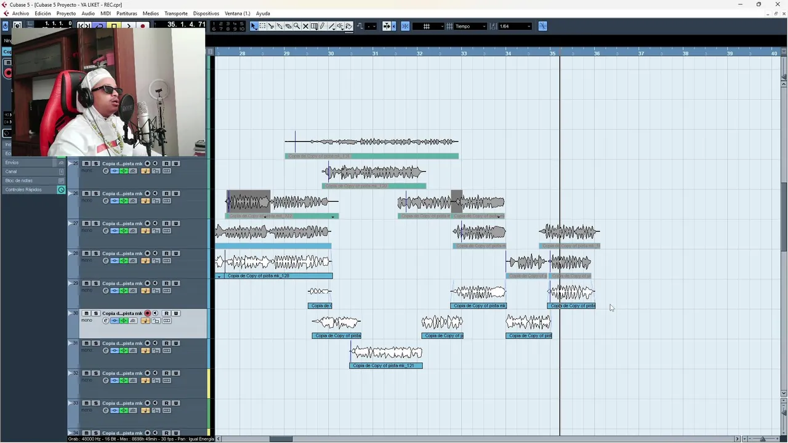Viewport: 788px width, 443px height.
Task: Click the horizontal scrollbar thumb
Action: click(x=281, y=439)
